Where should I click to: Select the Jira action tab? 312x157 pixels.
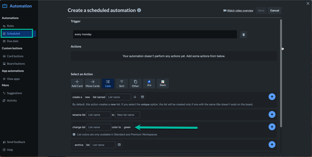[x=149, y=84]
